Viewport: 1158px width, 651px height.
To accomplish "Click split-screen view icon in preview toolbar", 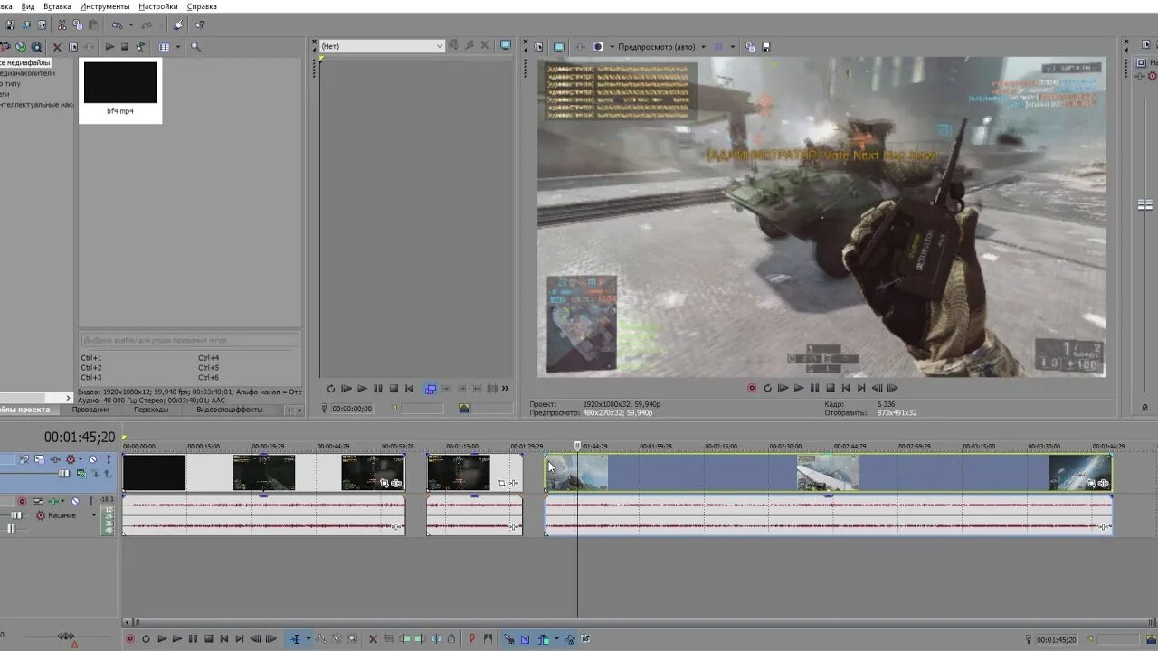I will tap(598, 46).
